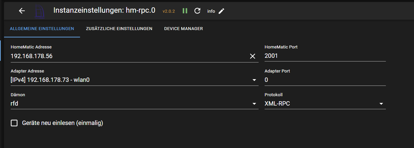Click into the HomeMatic Port field
Image resolution: width=414 pixels, height=148 pixels.
(x=325, y=56)
